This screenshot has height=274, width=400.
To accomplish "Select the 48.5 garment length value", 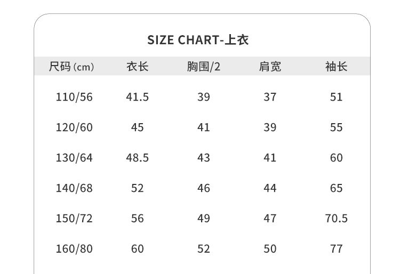I will click(x=138, y=158).
